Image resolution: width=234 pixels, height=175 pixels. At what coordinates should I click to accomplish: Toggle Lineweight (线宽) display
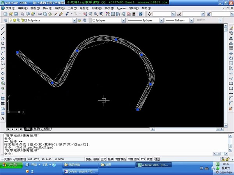(x=149, y=159)
